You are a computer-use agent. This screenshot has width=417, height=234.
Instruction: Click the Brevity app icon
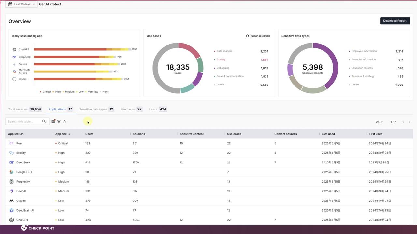click(11, 153)
